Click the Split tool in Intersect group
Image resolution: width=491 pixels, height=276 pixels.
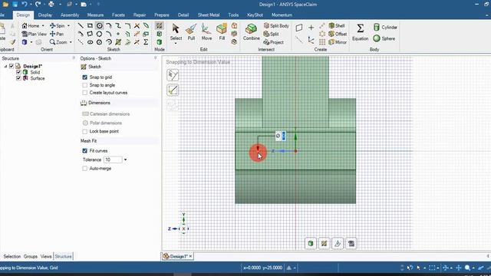pos(271,34)
